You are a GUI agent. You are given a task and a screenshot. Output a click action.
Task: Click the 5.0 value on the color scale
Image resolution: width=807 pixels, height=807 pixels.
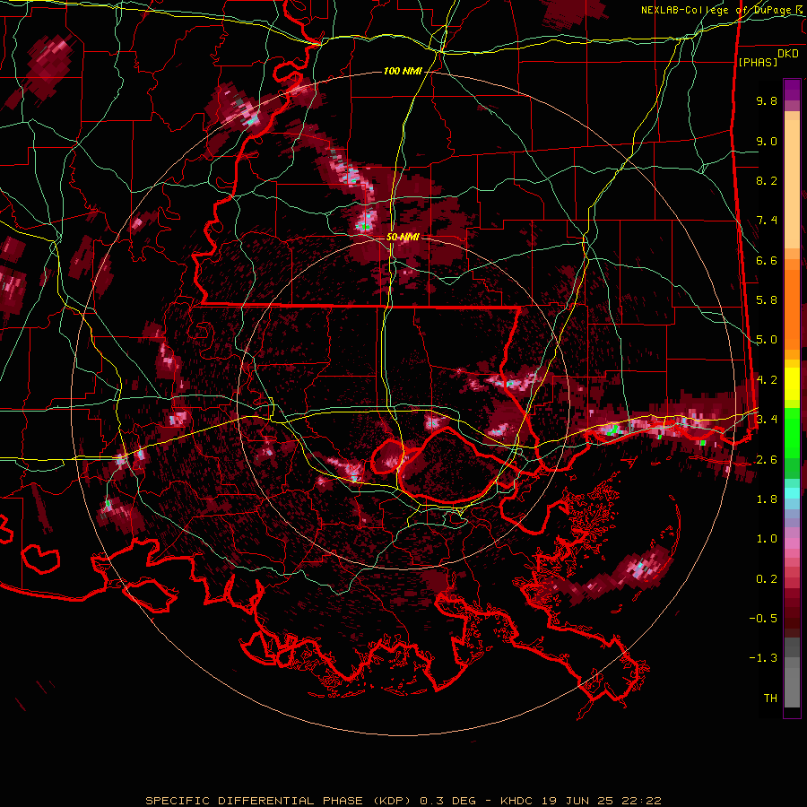[x=767, y=340]
